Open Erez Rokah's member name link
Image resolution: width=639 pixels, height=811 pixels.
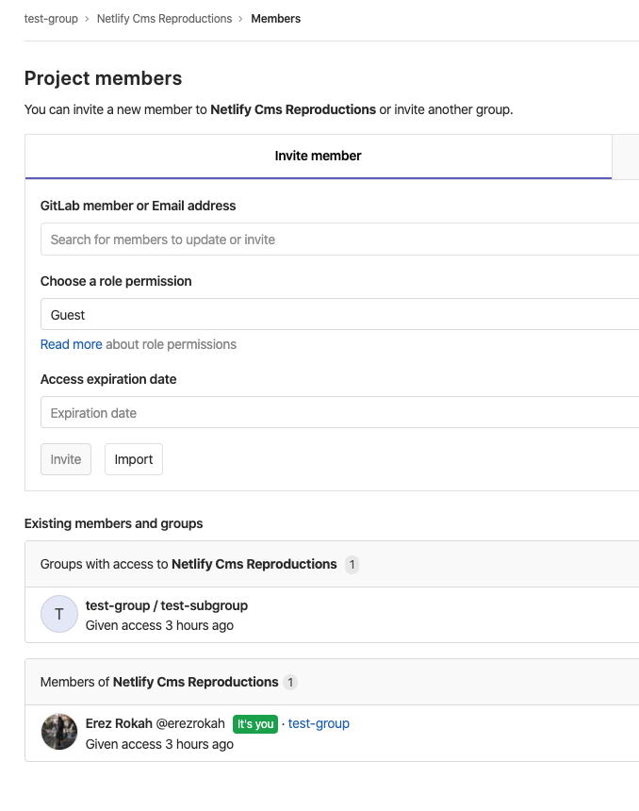[119, 723]
